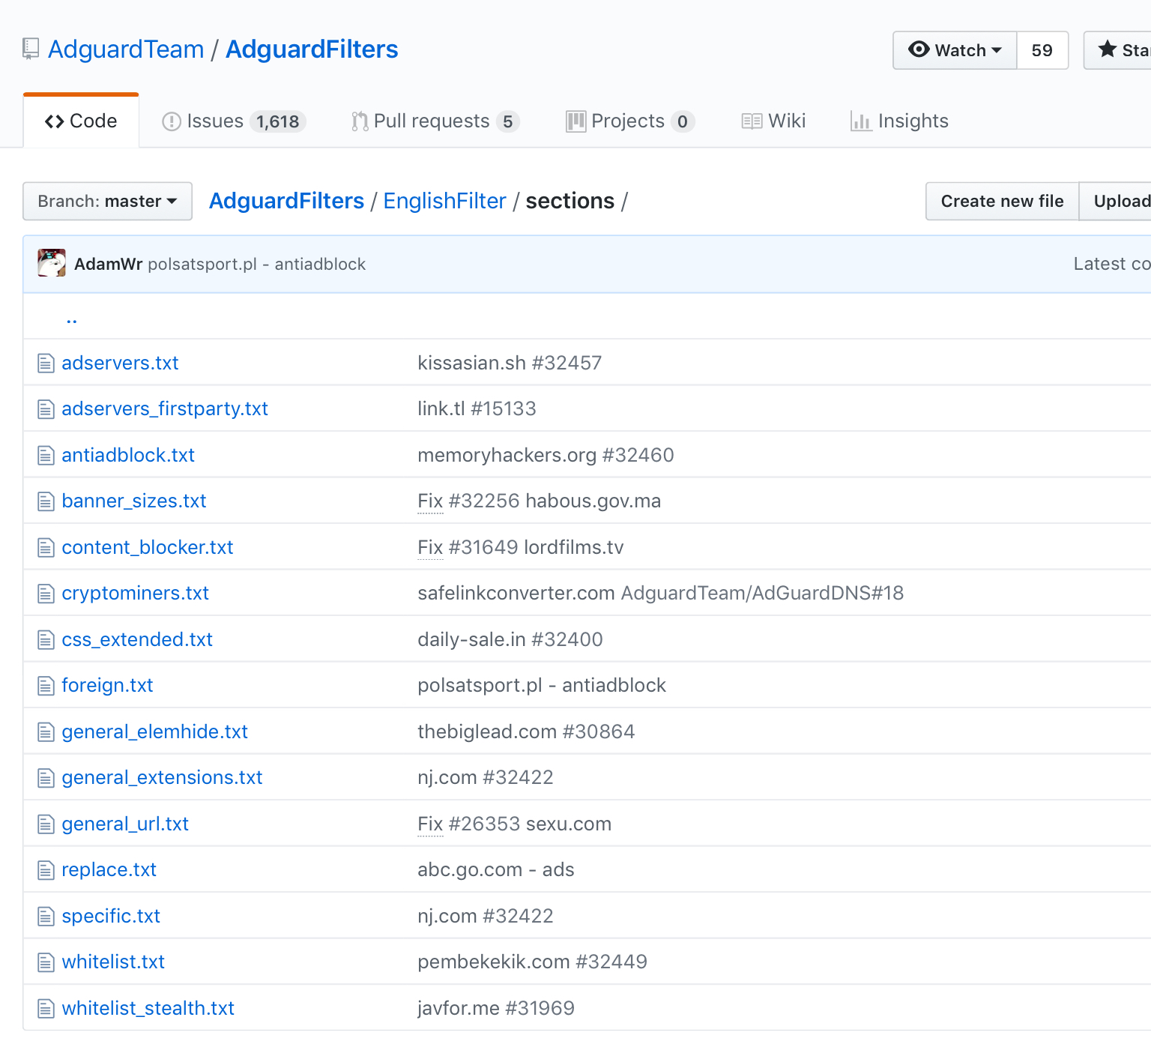Open commit 'pembekekik.com #32449'
Viewport: 1151px width, 1056px height.
pos(532,962)
